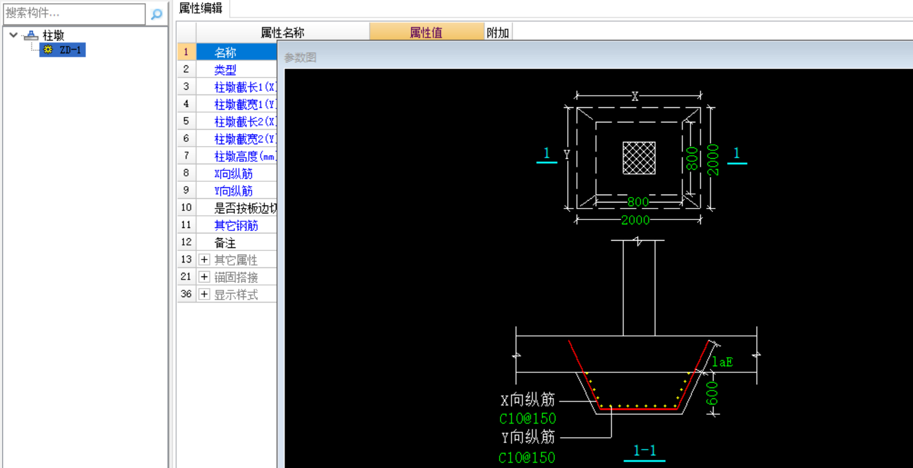Click the horizontal 800 dimension in plan
Viewport: 913px width, 468px height.
638,201
